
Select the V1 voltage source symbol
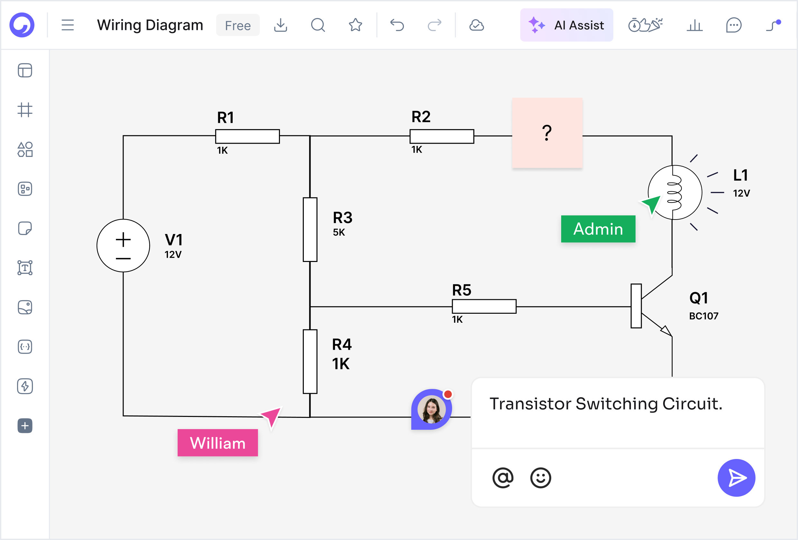pos(123,246)
